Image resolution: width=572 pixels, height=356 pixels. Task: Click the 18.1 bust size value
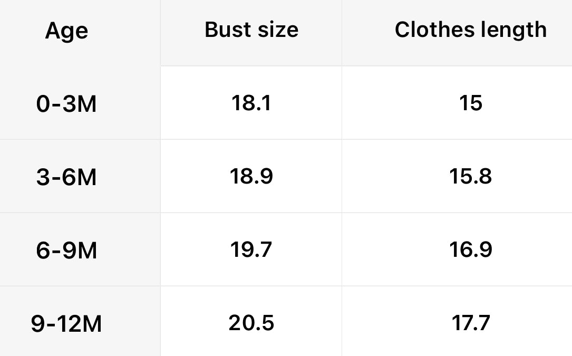click(x=251, y=103)
